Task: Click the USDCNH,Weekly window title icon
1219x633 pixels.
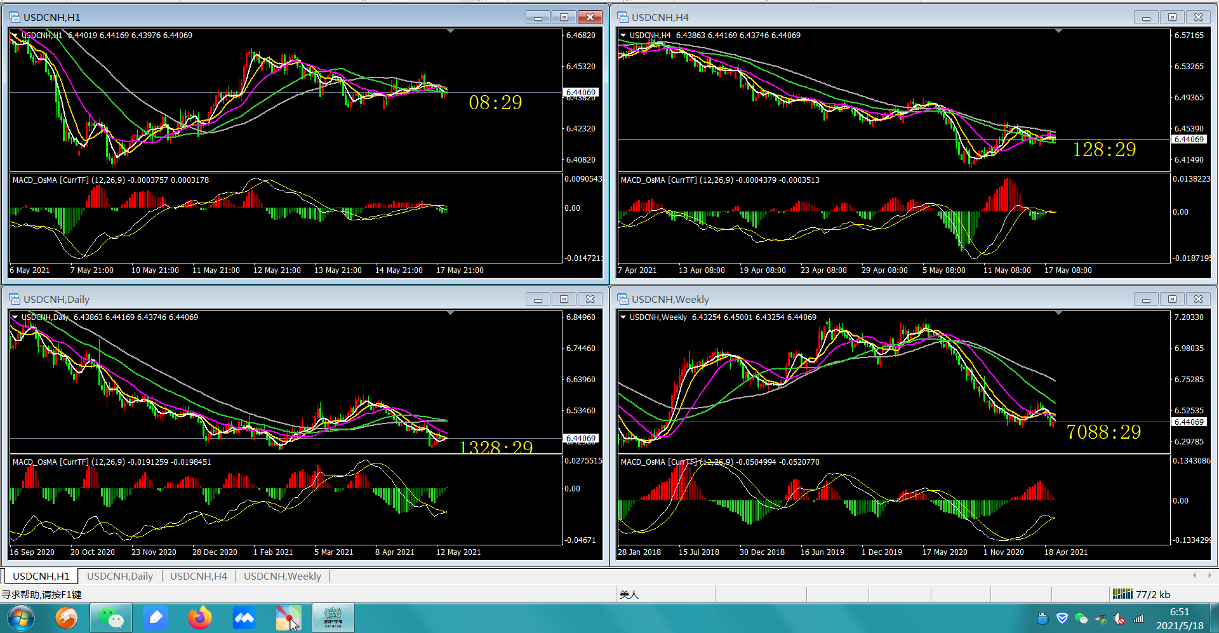Action: coord(623,299)
